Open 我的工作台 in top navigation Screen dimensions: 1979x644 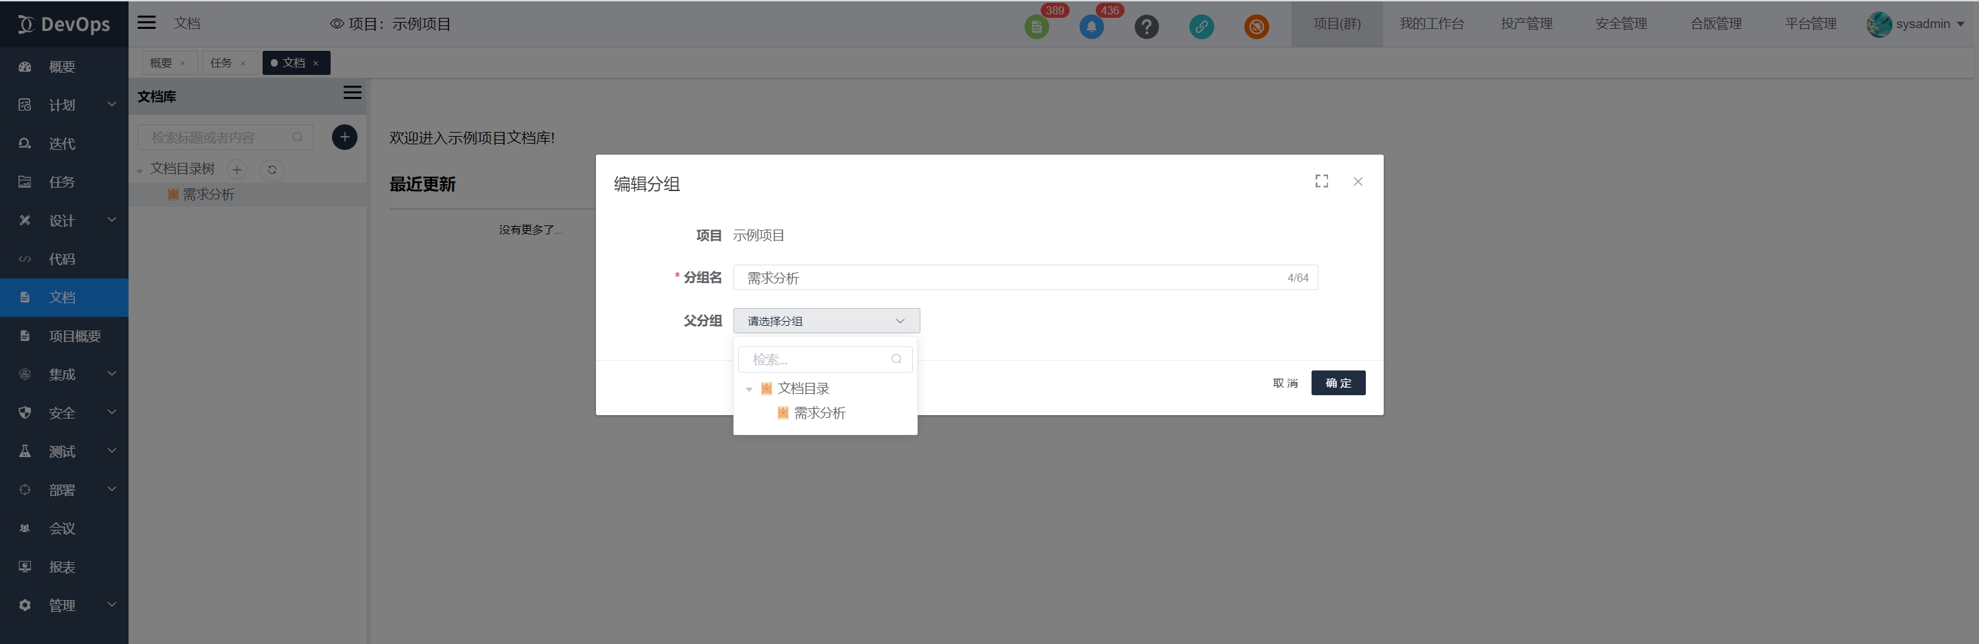coord(1431,24)
